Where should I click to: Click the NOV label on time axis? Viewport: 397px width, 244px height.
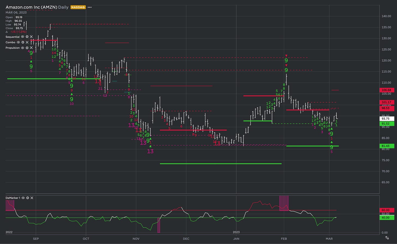point(136,239)
